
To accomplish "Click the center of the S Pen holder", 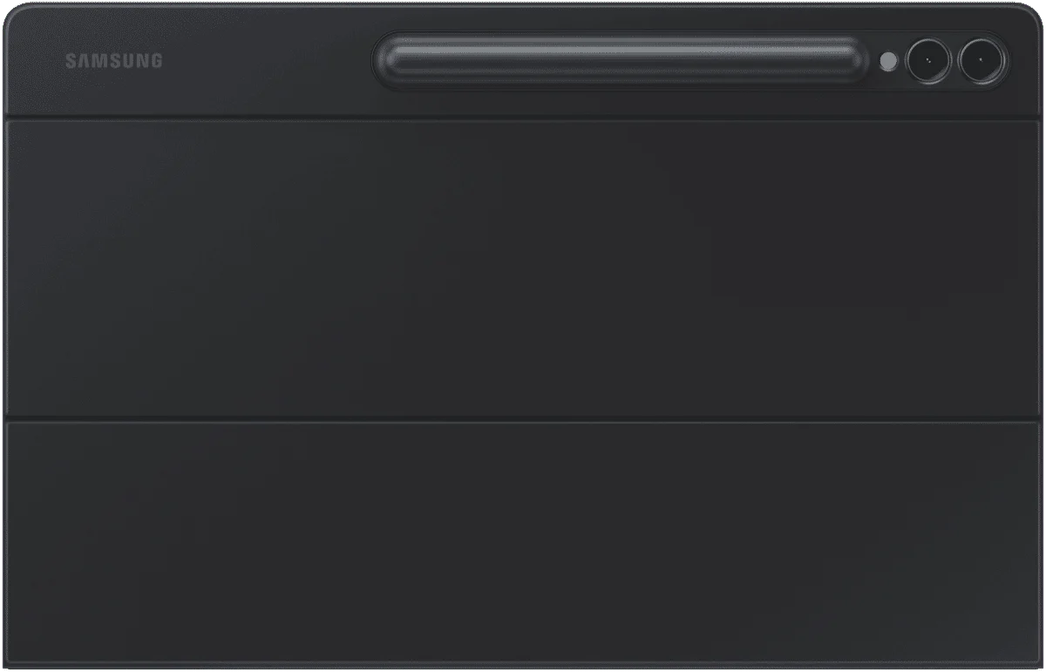I will click(621, 62).
